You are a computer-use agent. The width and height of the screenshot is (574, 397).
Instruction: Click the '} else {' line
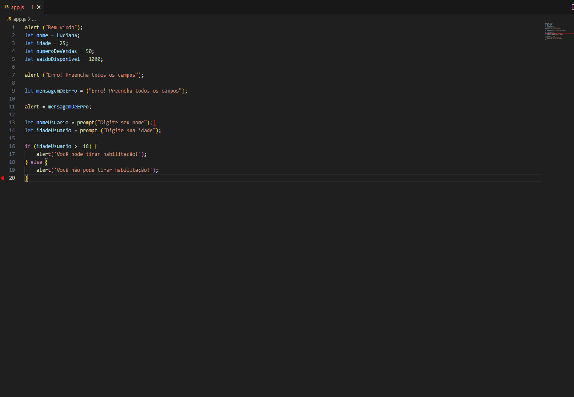pos(36,162)
